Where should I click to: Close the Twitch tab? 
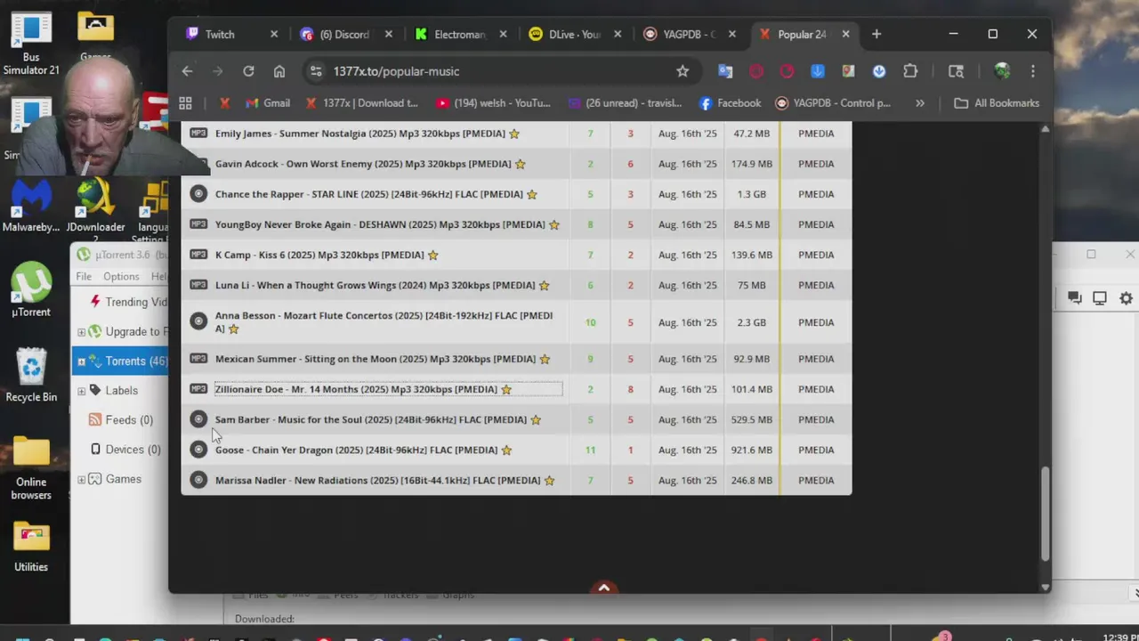coord(274,34)
